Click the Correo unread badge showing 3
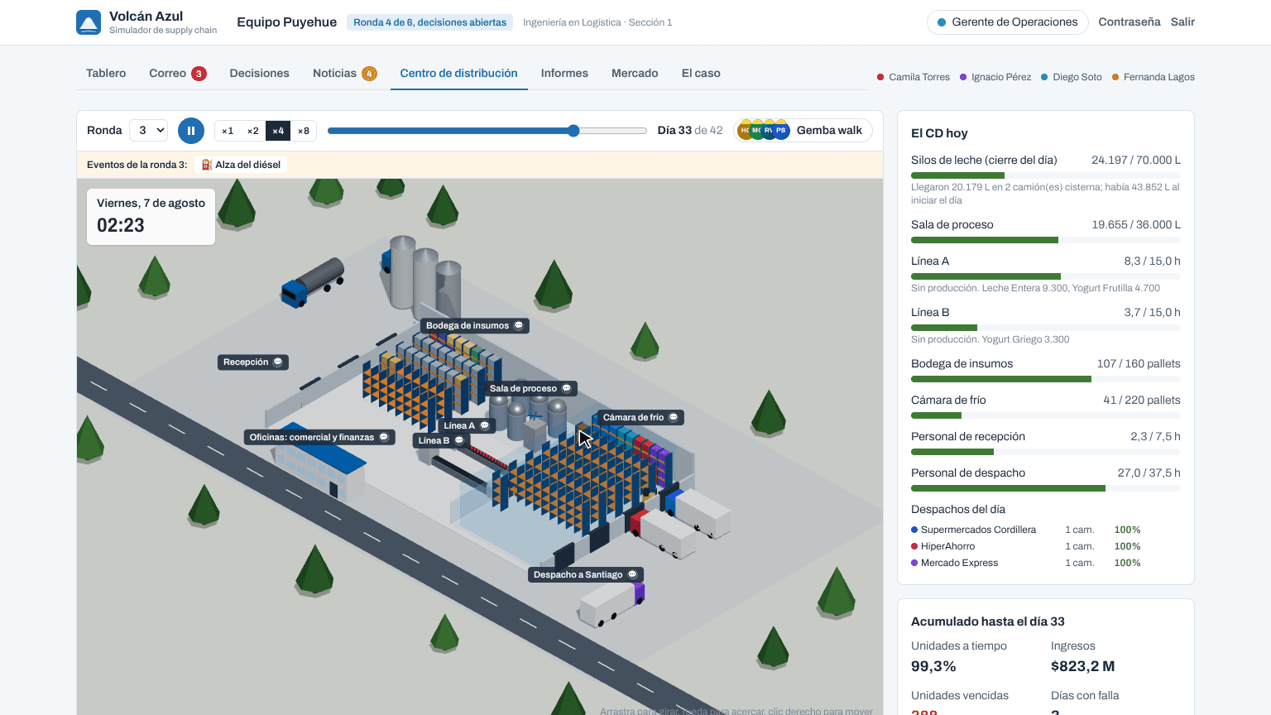The height and width of the screenshot is (715, 1271). (199, 74)
